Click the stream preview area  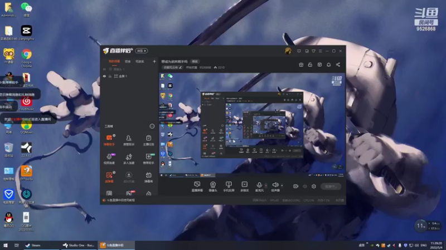point(252,126)
